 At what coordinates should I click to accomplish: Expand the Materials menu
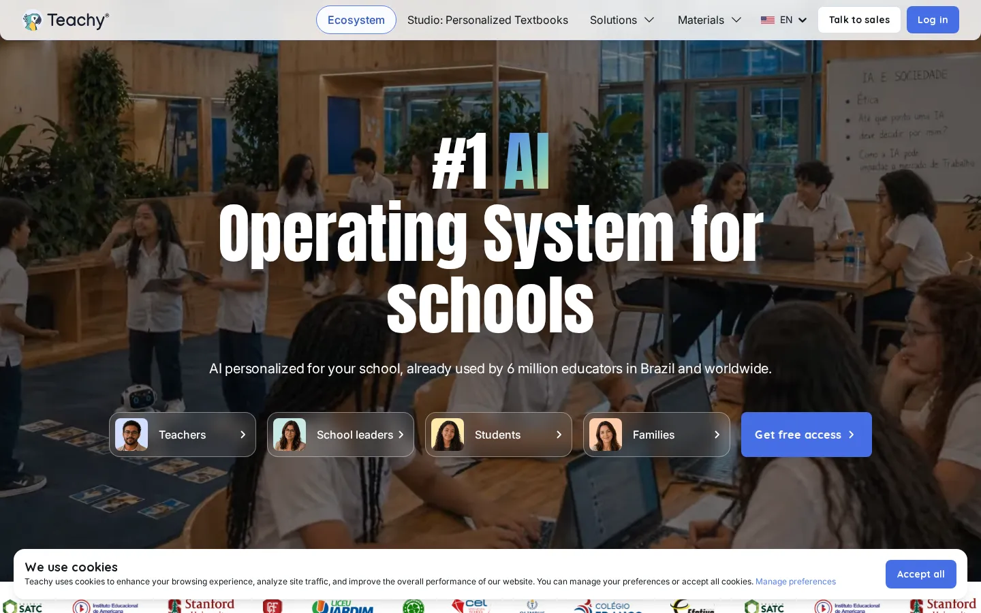click(709, 20)
